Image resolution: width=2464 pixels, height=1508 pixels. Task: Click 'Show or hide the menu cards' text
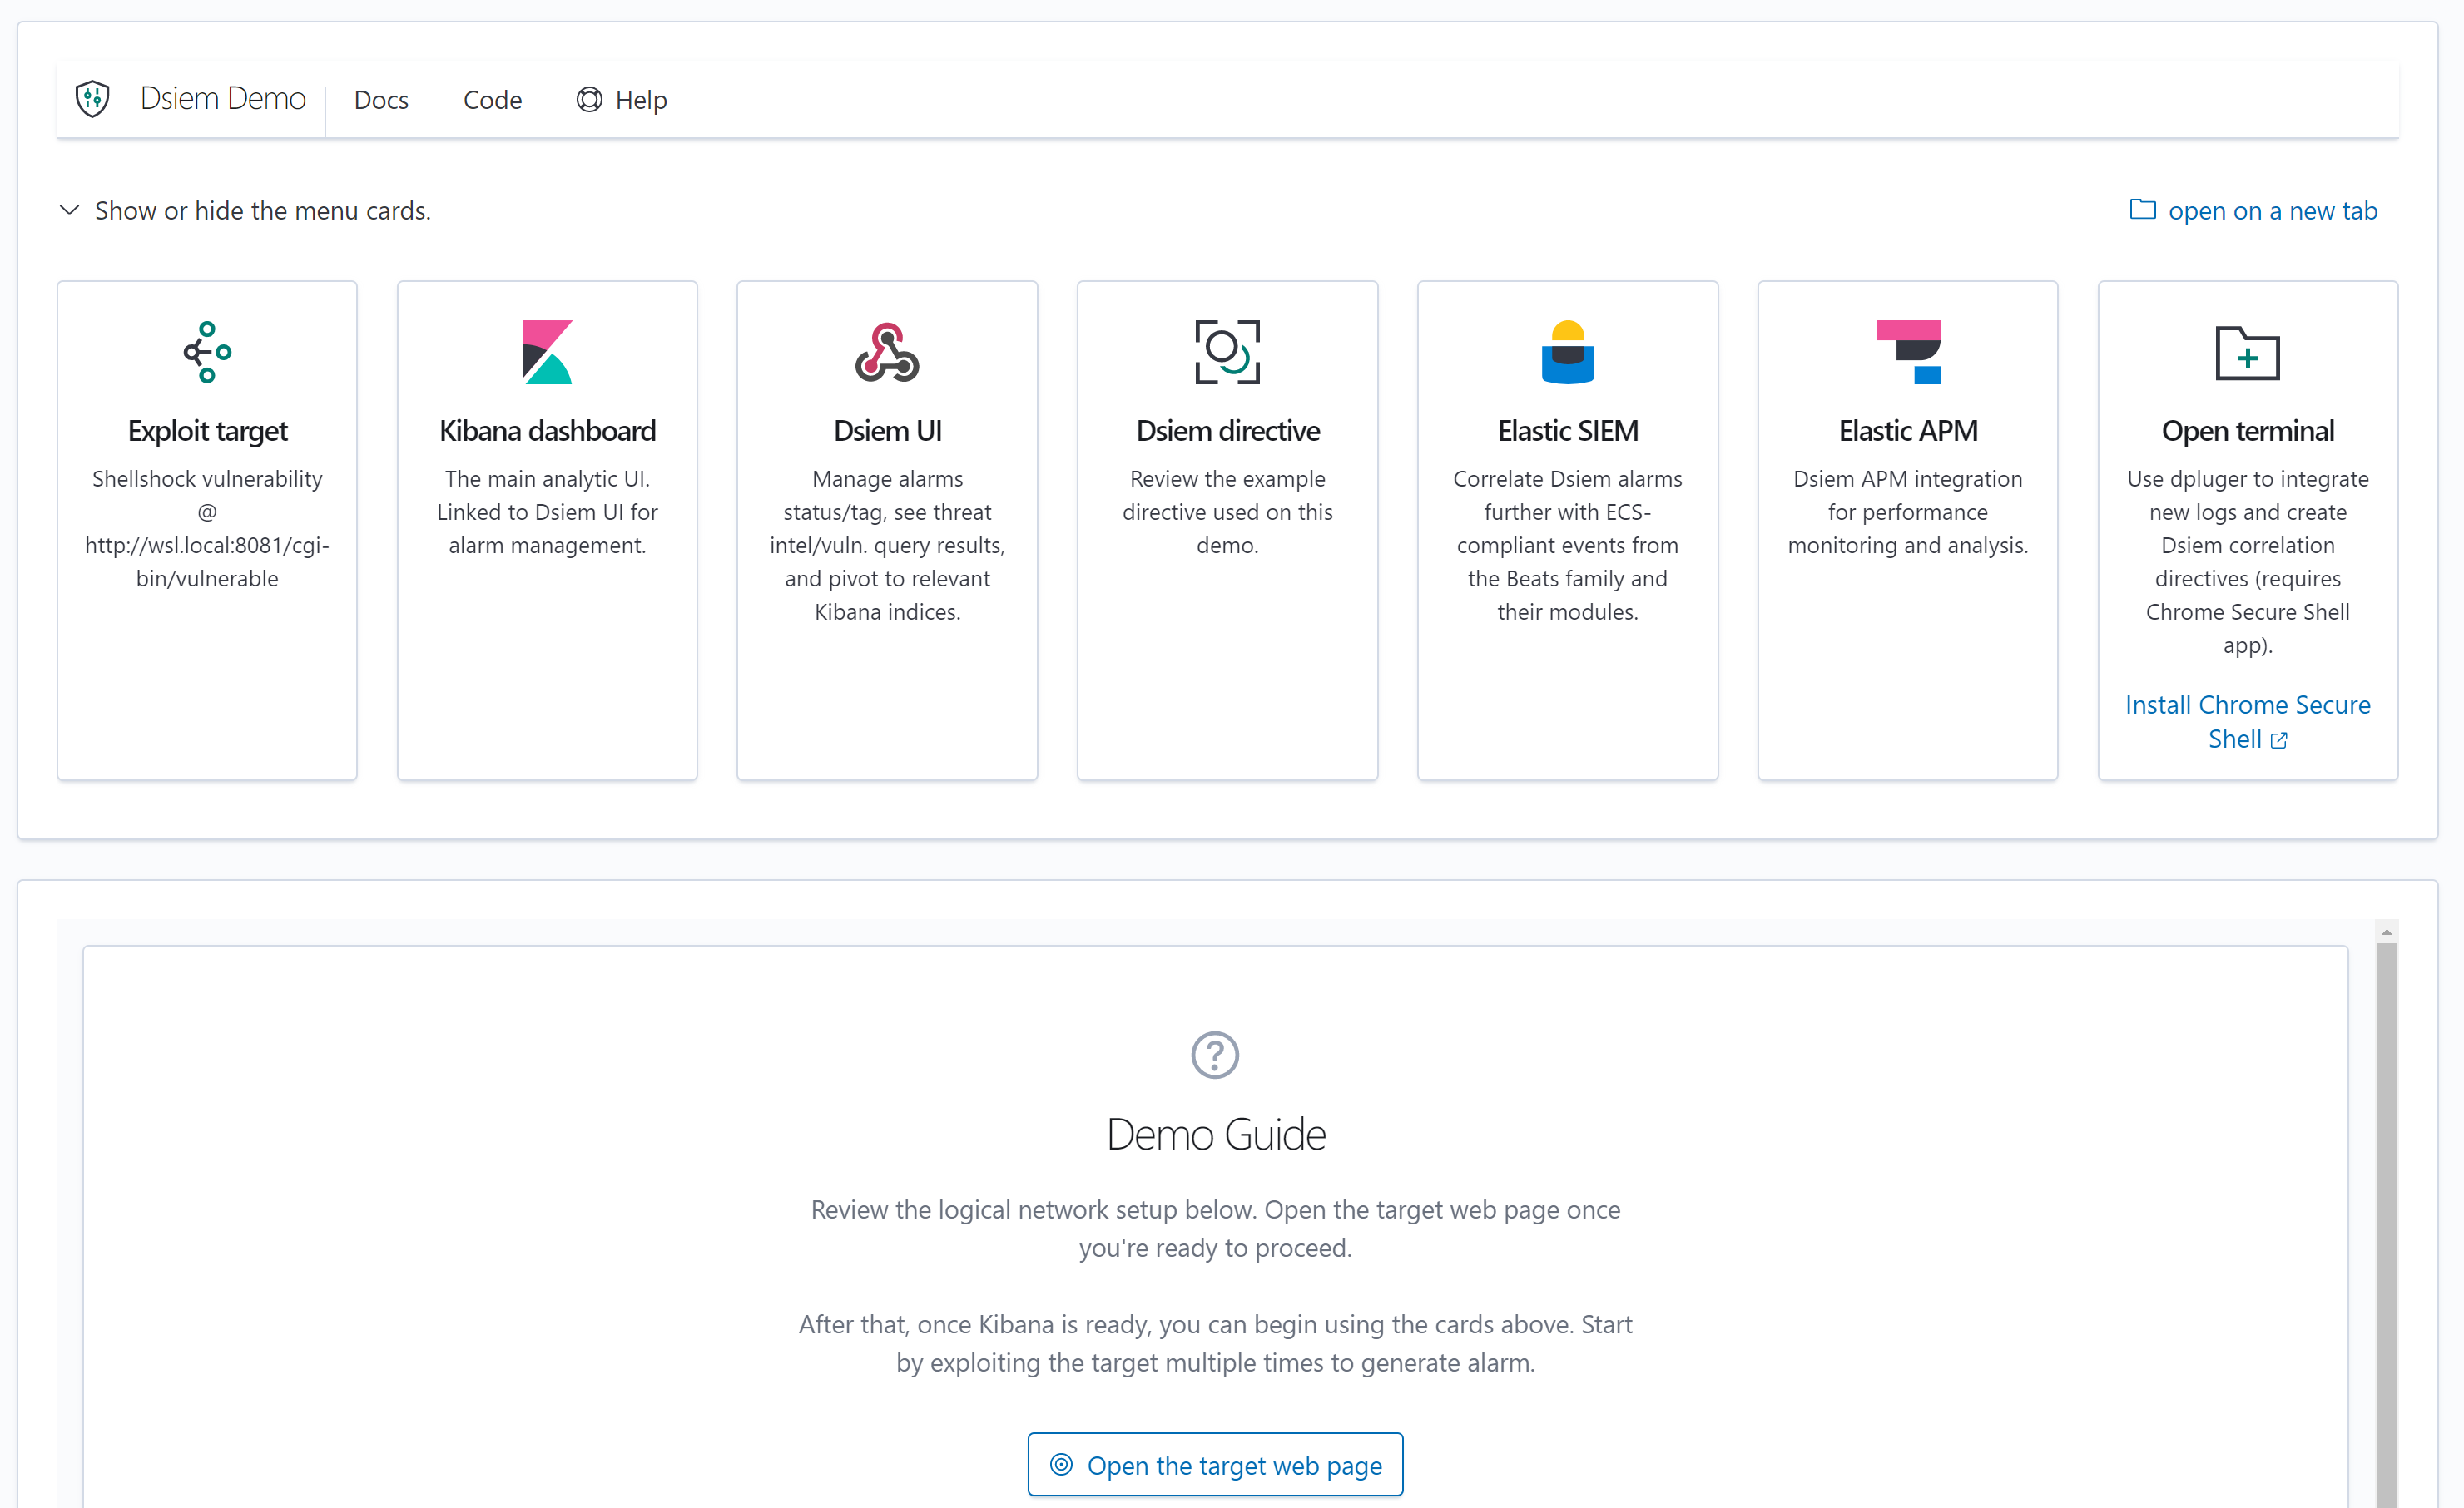pyautogui.click(x=263, y=211)
